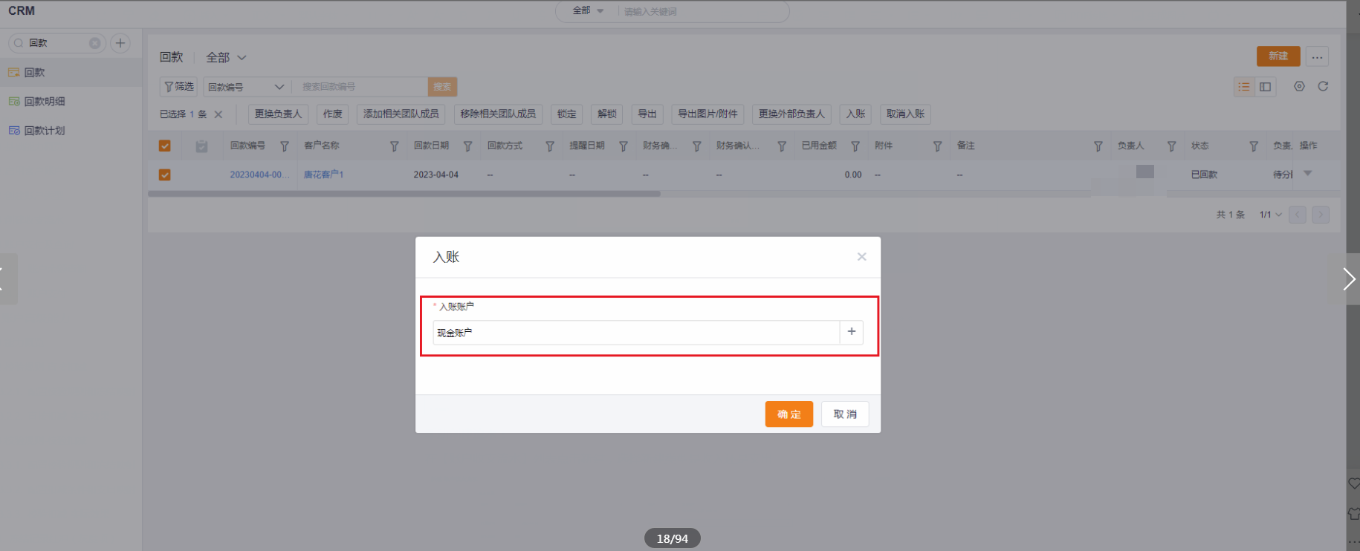Click 更换外部负责人
Screen dimensions: 1360x551
791,114
